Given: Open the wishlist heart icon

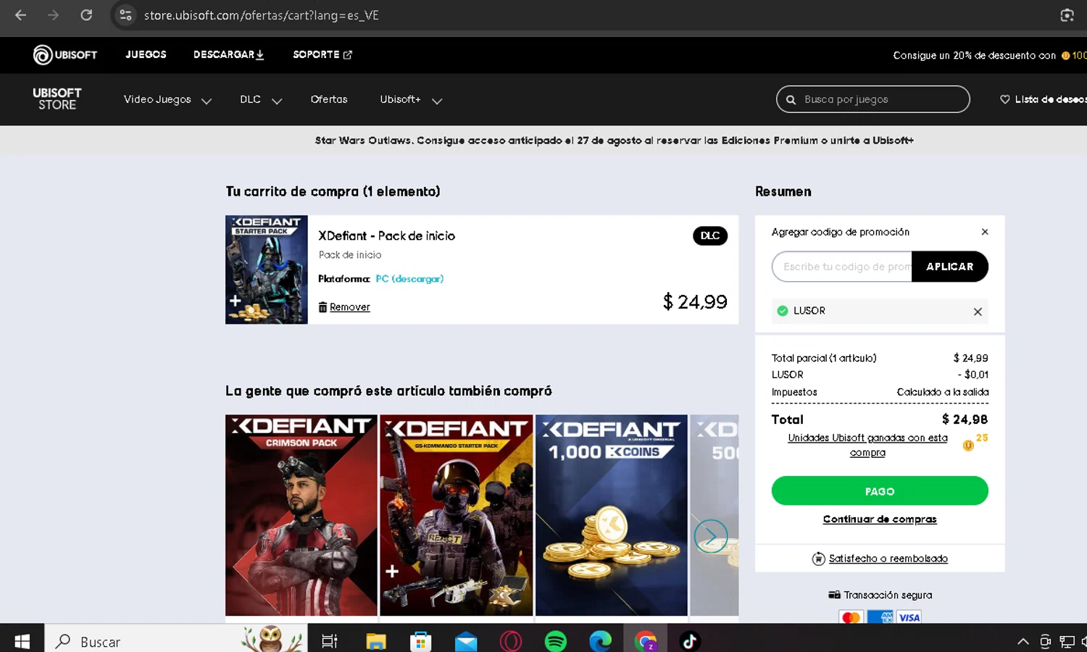Looking at the screenshot, I should (1005, 100).
